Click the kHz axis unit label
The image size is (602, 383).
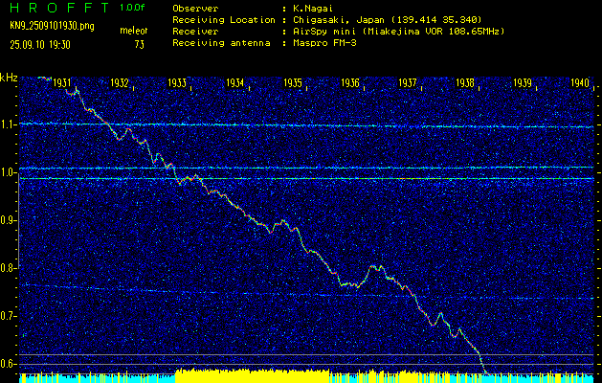tap(9, 78)
